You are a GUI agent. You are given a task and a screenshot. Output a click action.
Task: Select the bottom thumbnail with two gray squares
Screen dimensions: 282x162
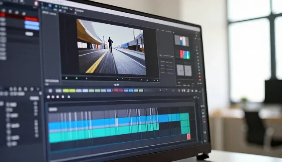(184, 70)
